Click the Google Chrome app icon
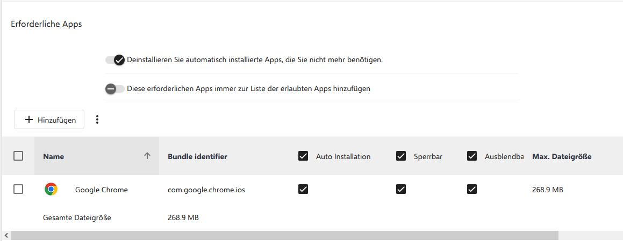Image resolution: width=623 pixels, height=241 pixels. pyautogui.click(x=51, y=189)
